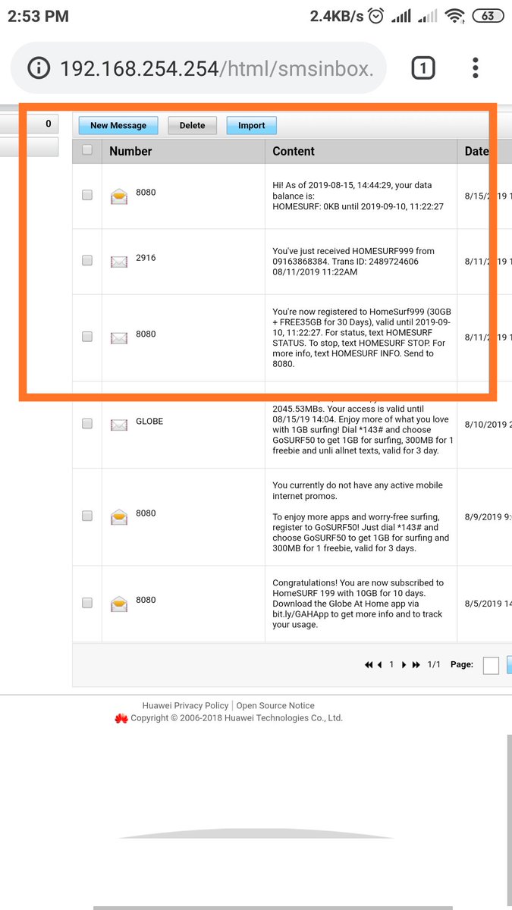Viewport: 512px width, 910px height.
Task: Open the Huawei Privacy Policy link
Action: pyautogui.click(x=185, y=705)
